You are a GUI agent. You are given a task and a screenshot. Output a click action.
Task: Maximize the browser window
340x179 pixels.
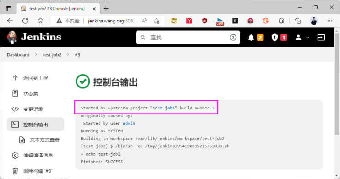point(316,8)
